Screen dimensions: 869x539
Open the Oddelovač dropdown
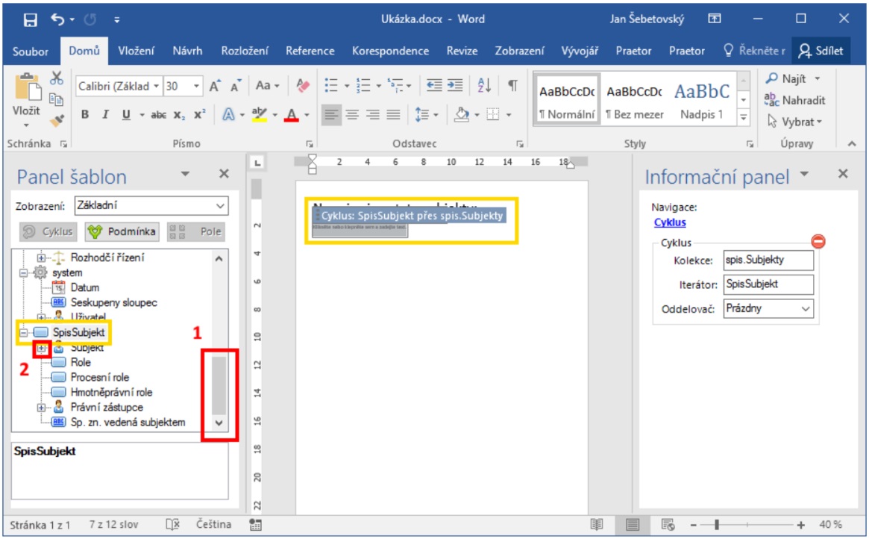768,308
